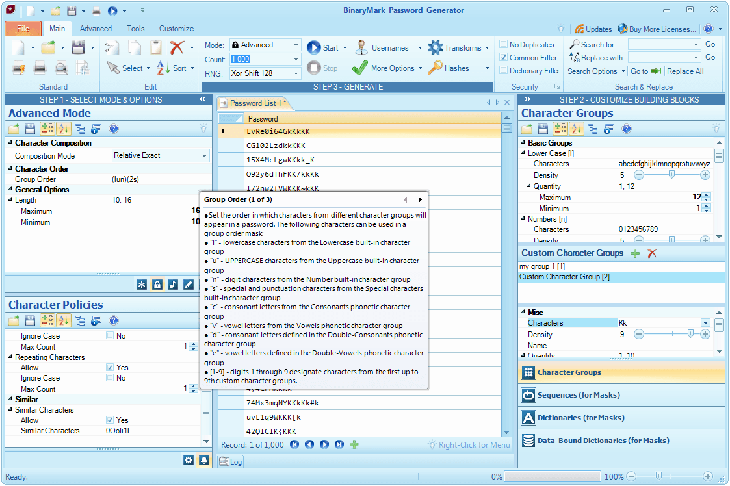Click the More Options checkmark icon

click(360, 68)
